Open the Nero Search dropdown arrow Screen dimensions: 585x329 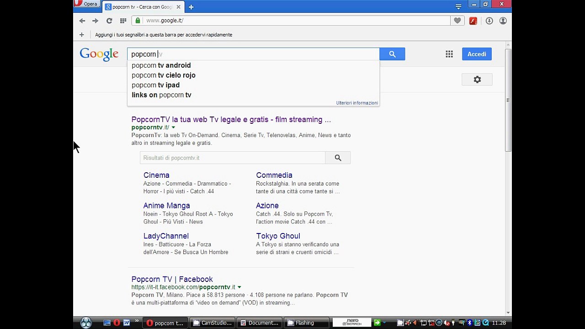point(385,323)
